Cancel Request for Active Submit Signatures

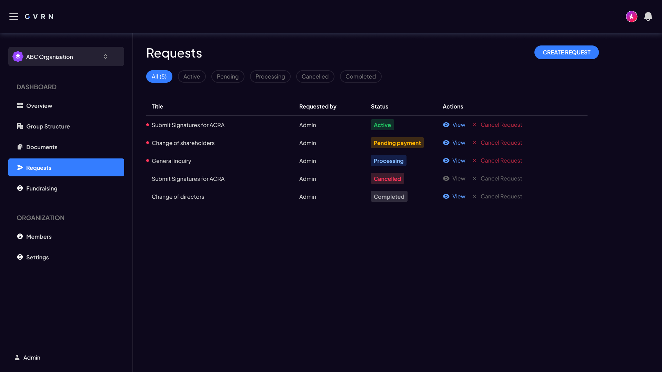click(x=501, y=125)
